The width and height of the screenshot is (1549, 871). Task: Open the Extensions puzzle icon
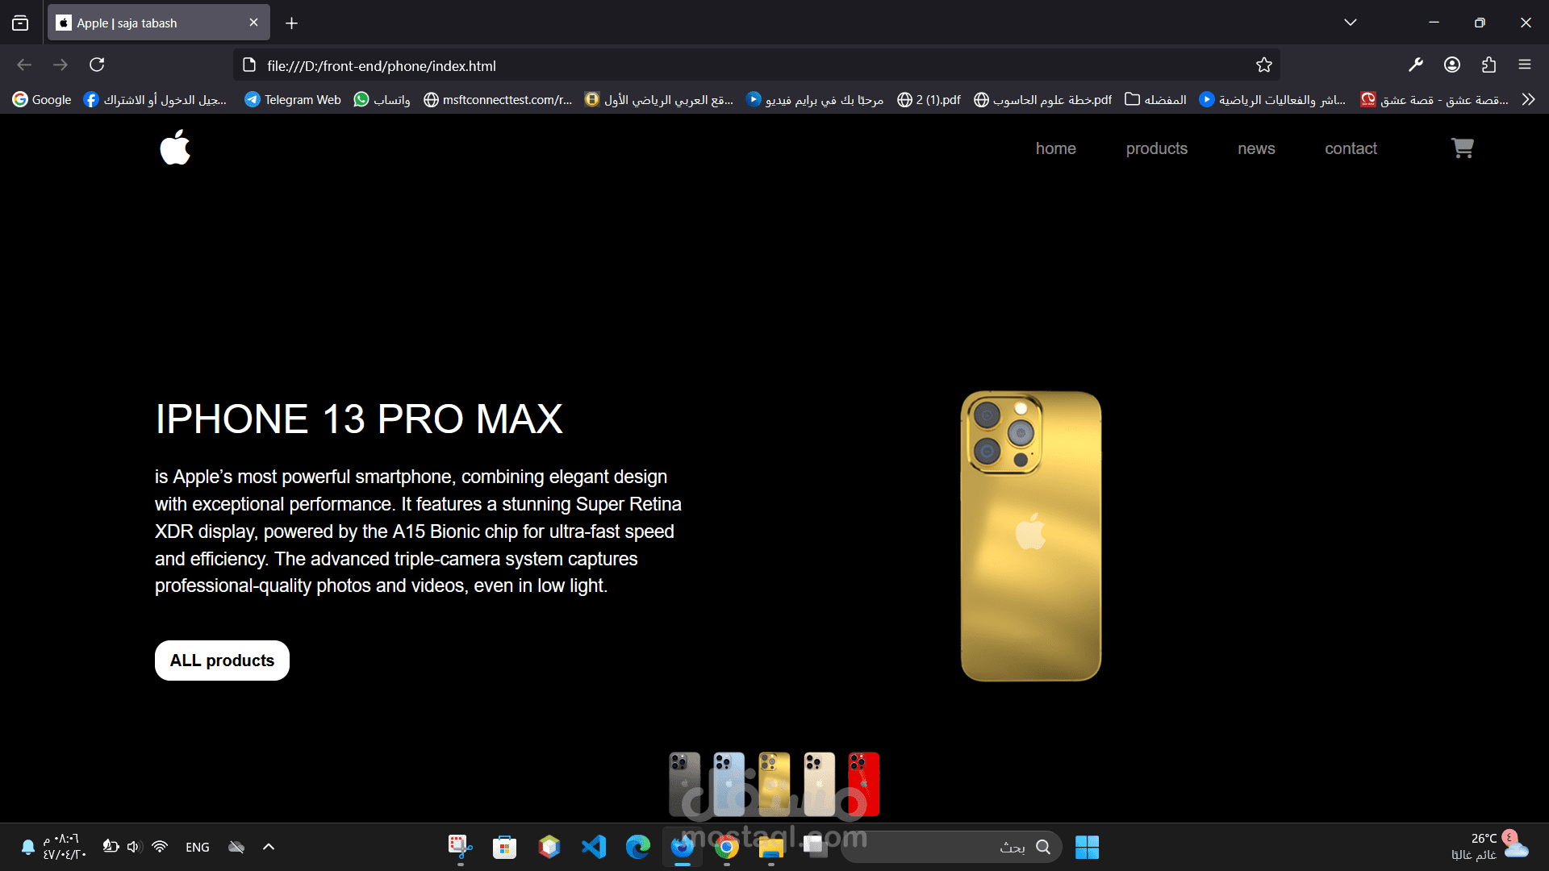coord(1488,65)
